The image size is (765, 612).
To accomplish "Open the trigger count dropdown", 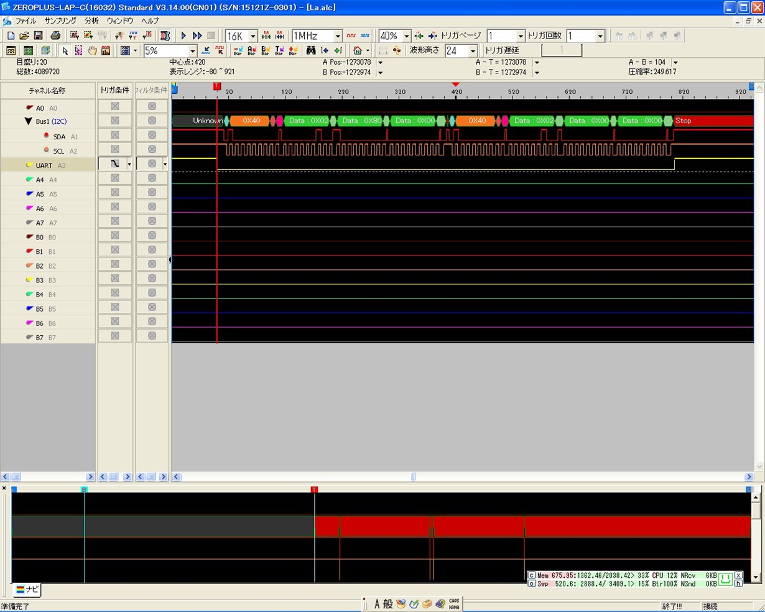I will point(600,36).
